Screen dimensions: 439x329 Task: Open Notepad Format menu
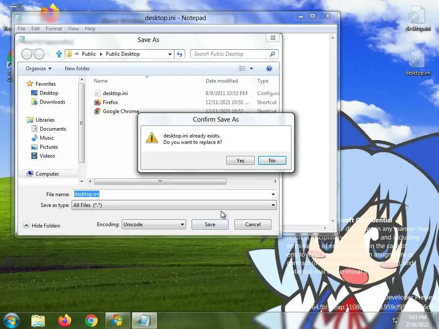pos(54,29)
